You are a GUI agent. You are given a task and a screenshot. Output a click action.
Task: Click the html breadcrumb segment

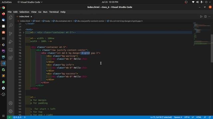[x=38, y=21]
